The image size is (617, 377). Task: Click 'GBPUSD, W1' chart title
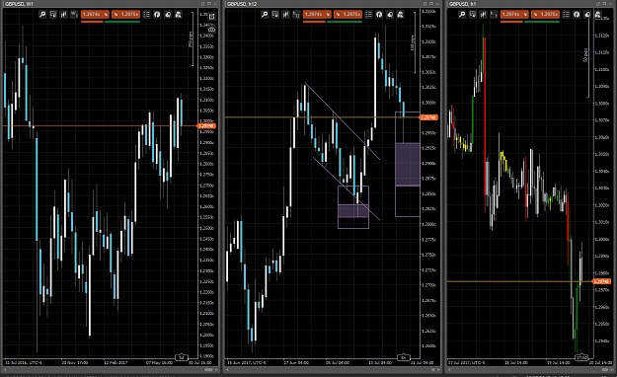coord(19,4)
